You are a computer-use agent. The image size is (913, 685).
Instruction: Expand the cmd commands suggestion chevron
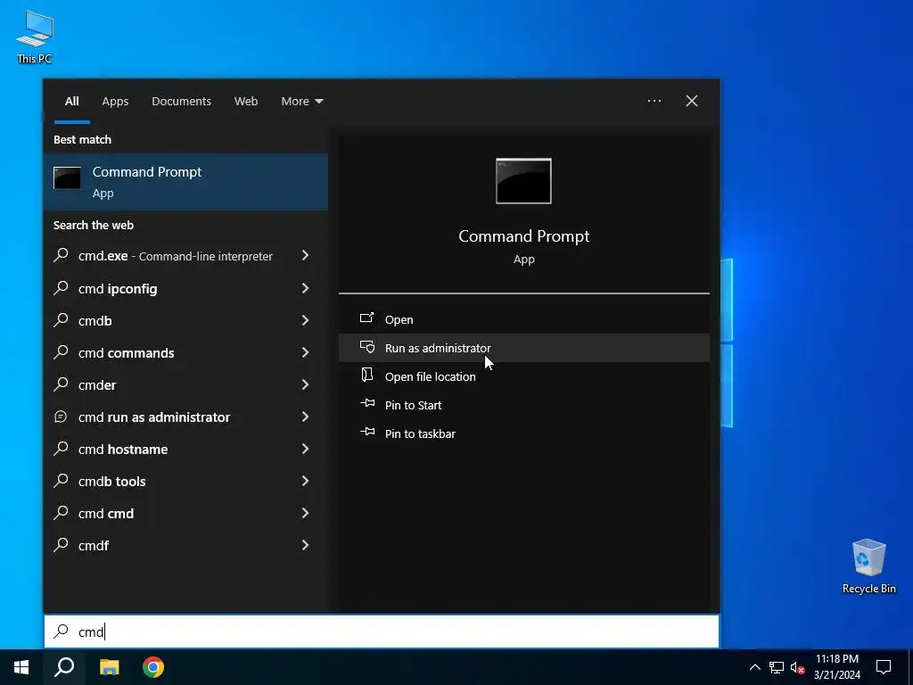tap(305, 351)
